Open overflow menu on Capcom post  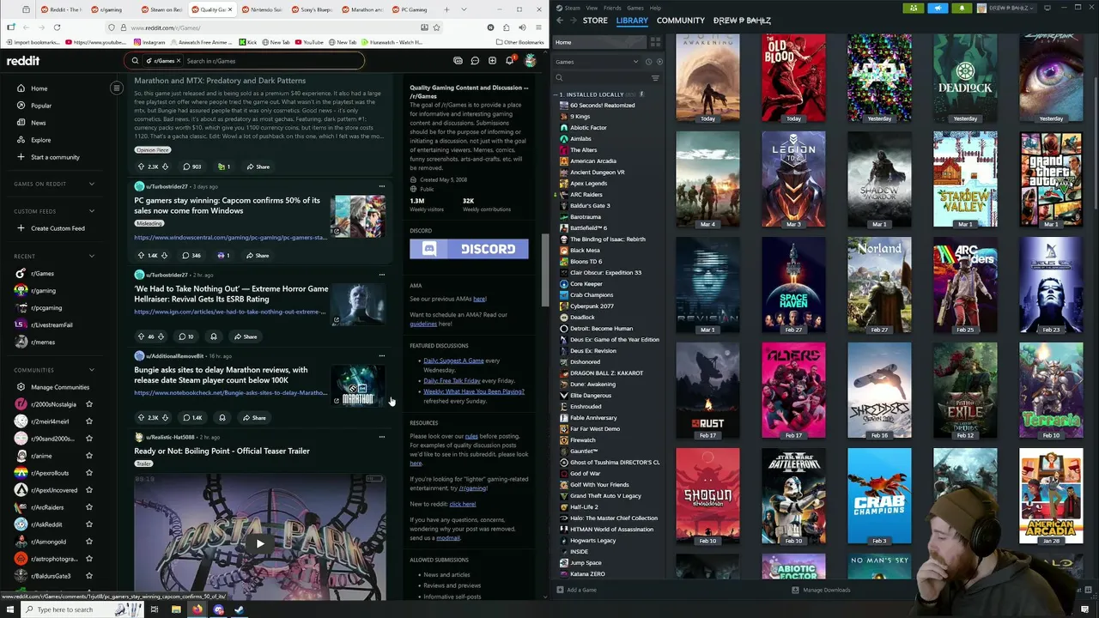(382, 186)
